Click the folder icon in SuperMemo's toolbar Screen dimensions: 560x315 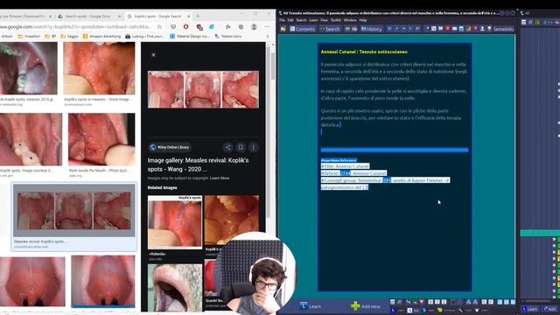click(283, 29)
